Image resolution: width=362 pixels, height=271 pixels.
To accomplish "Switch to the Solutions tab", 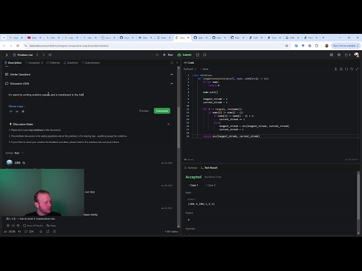I will 71,63.
